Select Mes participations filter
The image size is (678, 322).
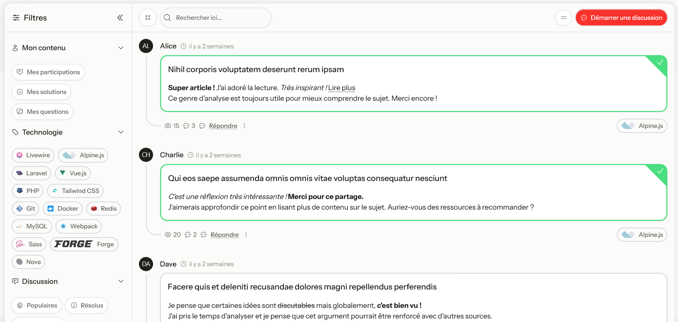click(x=48, y=72)
